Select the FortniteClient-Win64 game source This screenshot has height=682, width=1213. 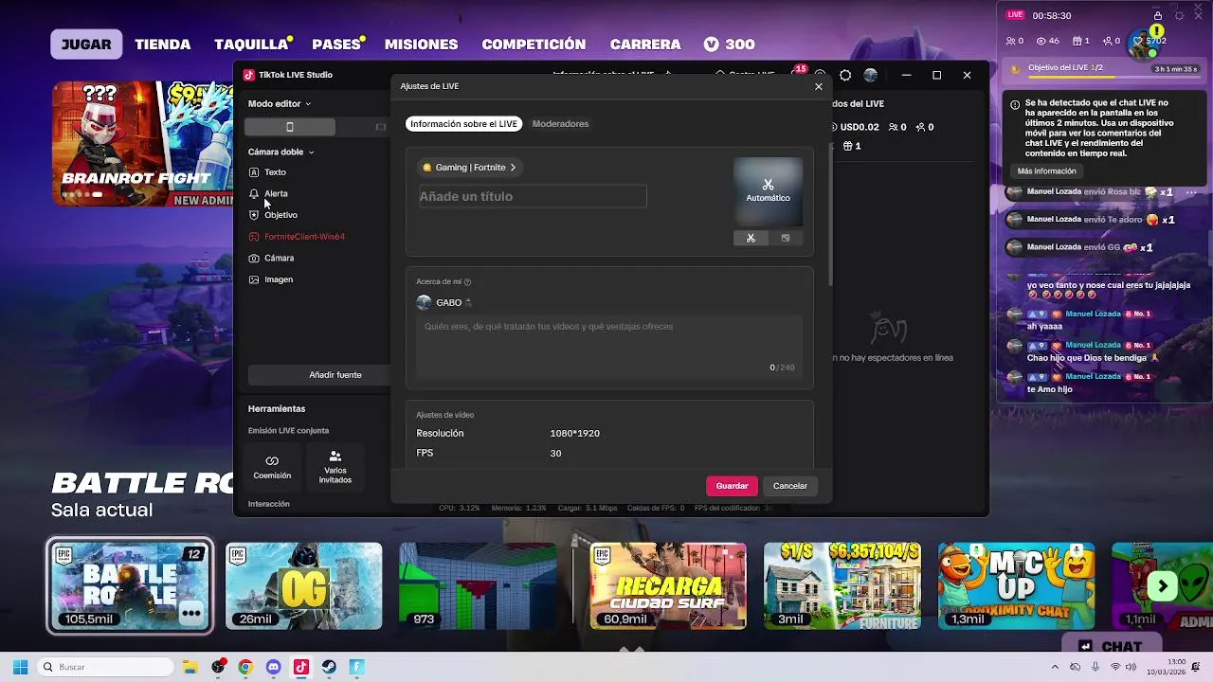298,237
